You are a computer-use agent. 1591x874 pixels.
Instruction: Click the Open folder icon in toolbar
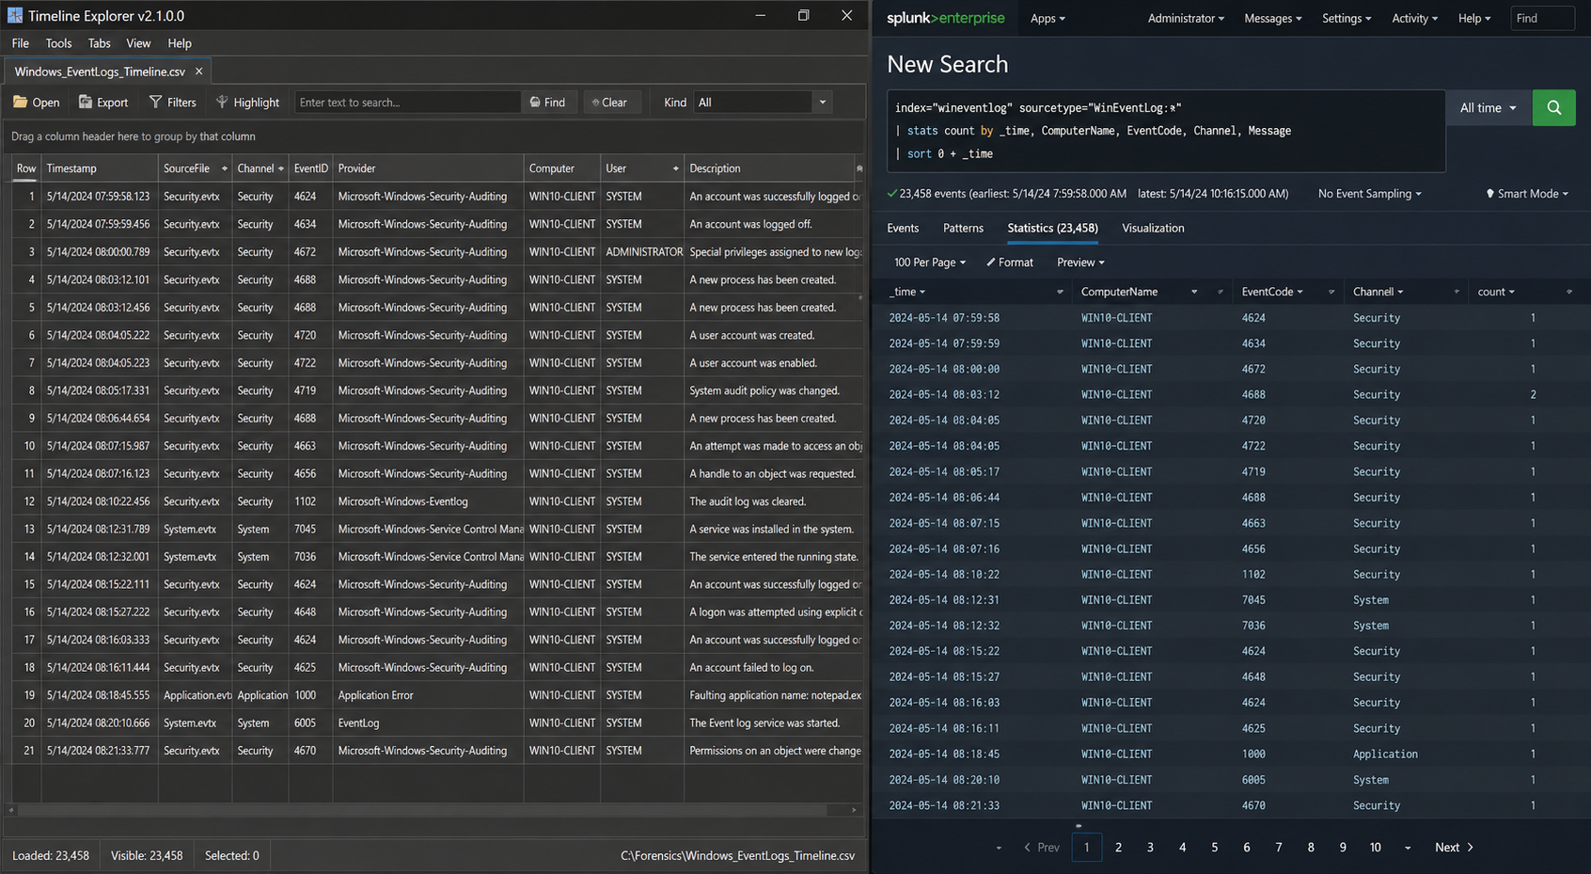[x=21, y=103]
